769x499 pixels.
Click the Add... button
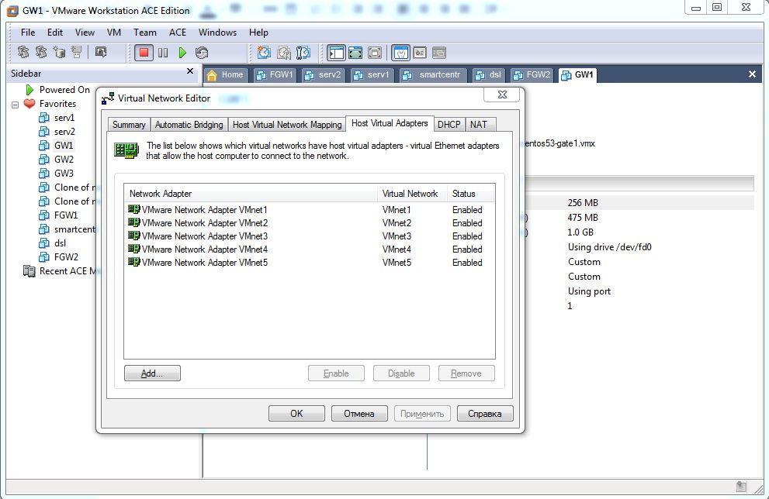click(x=152, y=373)
